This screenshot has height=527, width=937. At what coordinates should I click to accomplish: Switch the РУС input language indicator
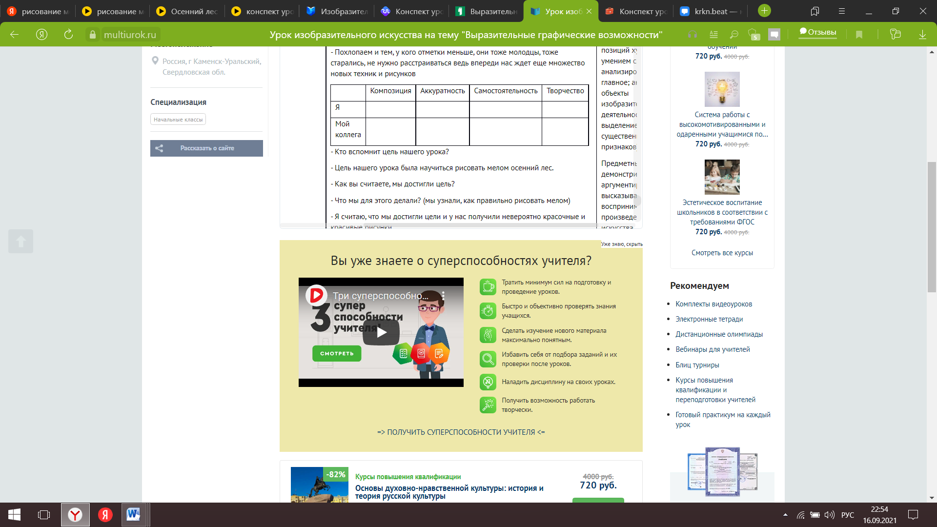(x=848, y=515)
